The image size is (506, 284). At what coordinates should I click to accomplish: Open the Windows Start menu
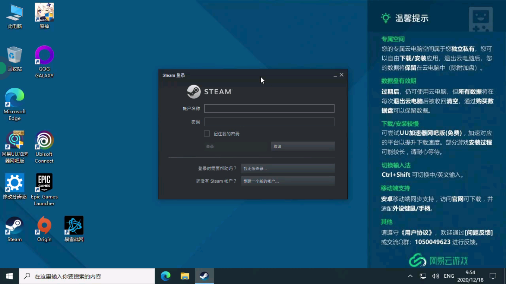(9, 276)
